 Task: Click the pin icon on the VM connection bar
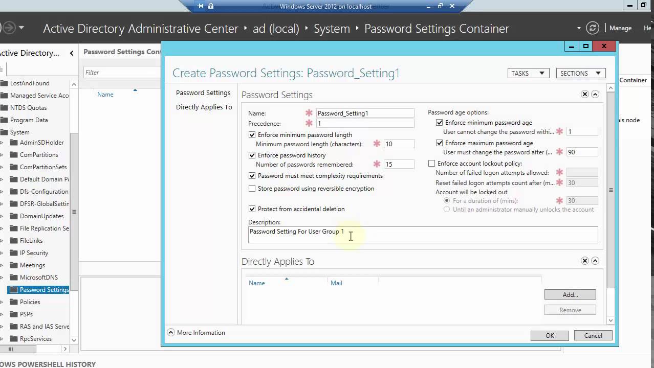tap(201, 6)
